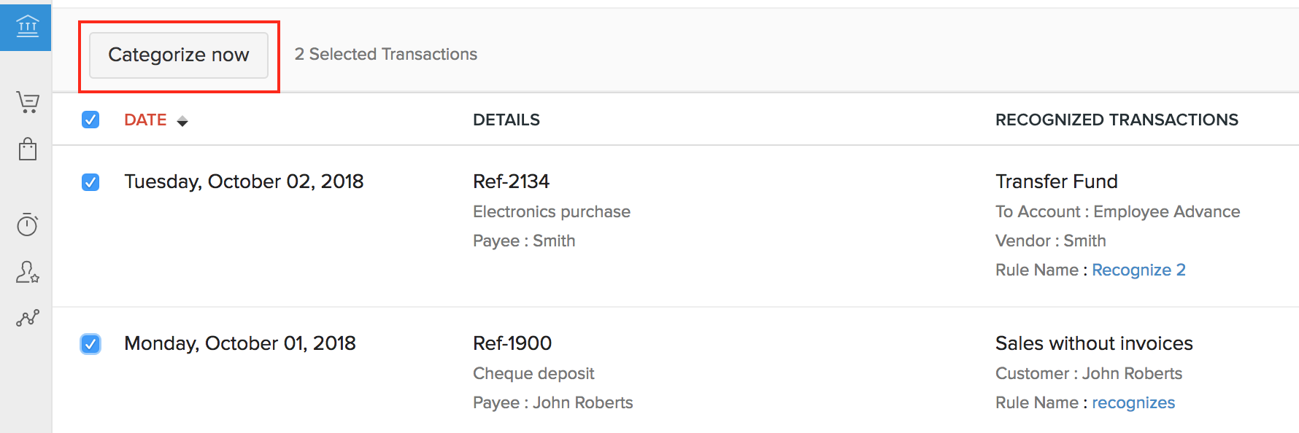Viewport: 1299px width, 433px height.
Task: Select the Ref-1900 transaction details
Action: click(512, 343)
